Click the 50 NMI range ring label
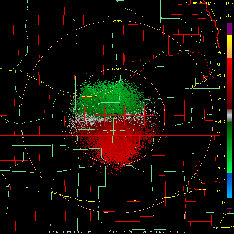Image resolution: width=234 pixels, height=234 pixels. (117, 69)
